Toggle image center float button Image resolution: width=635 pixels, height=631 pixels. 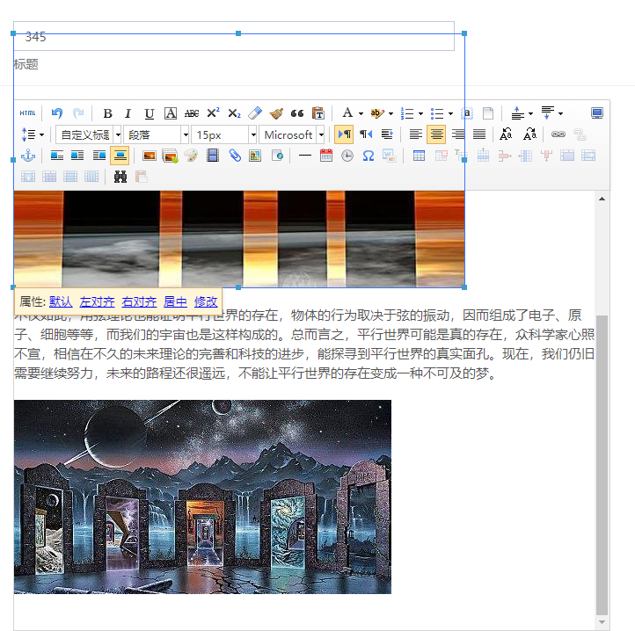(x=120, y=156)
